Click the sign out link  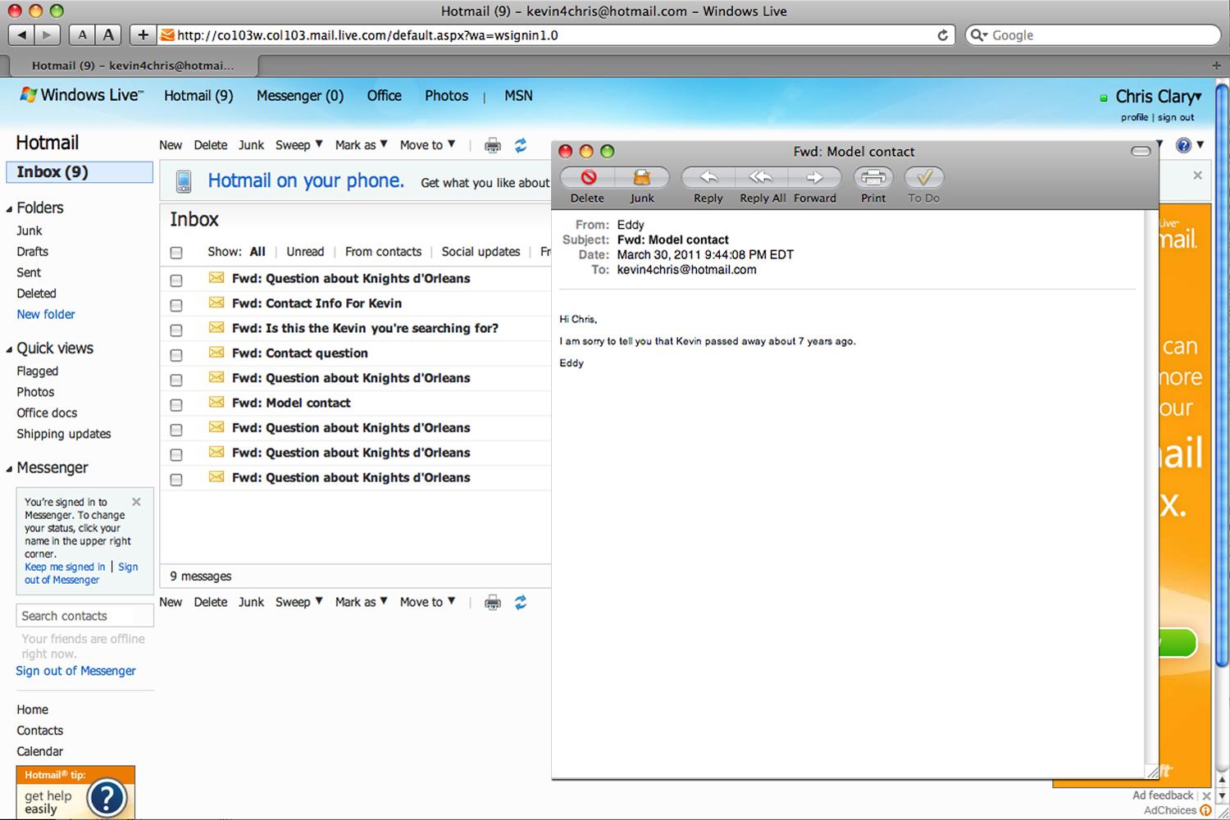click(x=1176, y=117)
